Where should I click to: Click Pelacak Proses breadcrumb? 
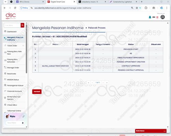click(x=97, y=28)
